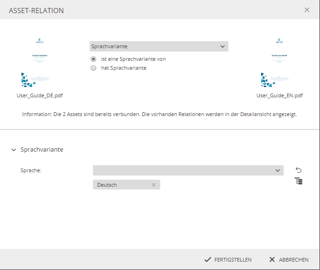Viewport: 320px width, 270px height.
Task: Click the checkmark icon next to Fertigstellen
Action: point(208,260)
